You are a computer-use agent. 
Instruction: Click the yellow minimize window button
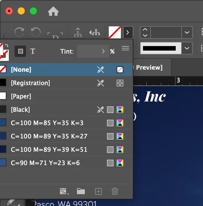click(x=21, y=11)
